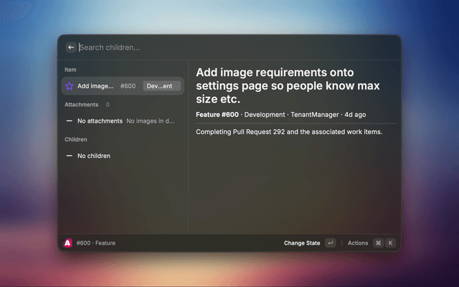
Task: Click the '#600 · Feature' footer label
Action: [x=95, y=243]
